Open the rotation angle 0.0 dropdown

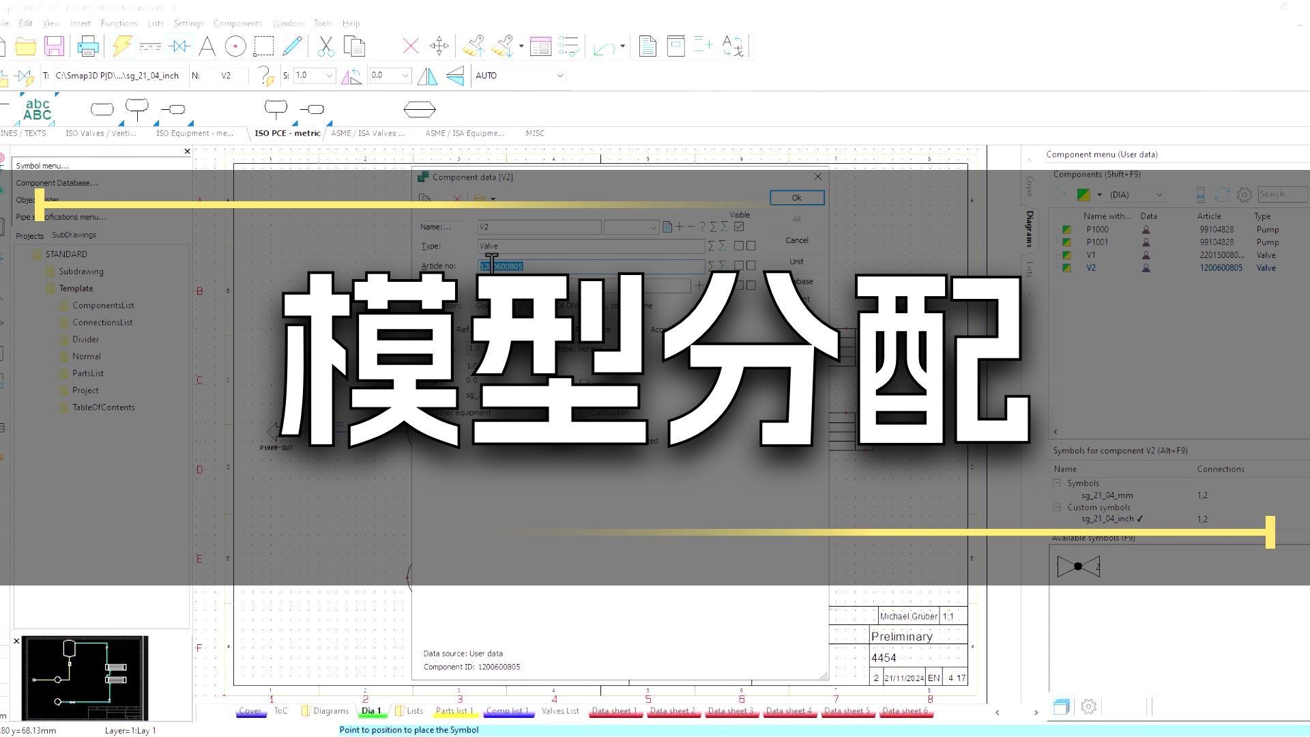pyautogui.click(x=405, y=76)
